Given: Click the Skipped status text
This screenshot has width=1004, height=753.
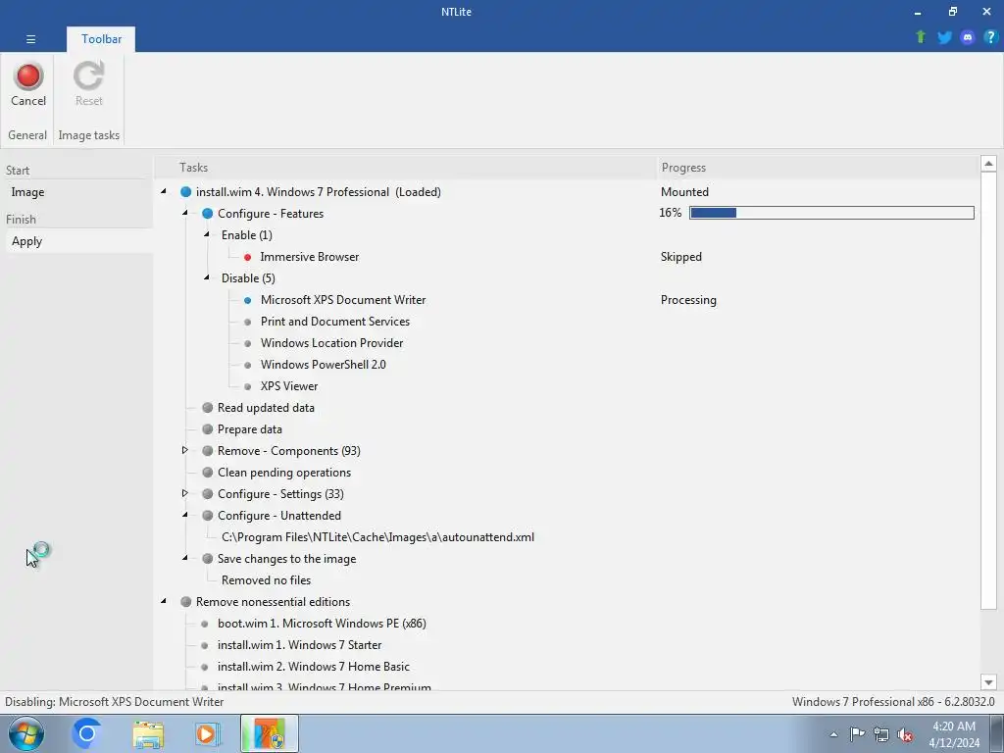Looking at the screenshot, I should pos(681,257).
